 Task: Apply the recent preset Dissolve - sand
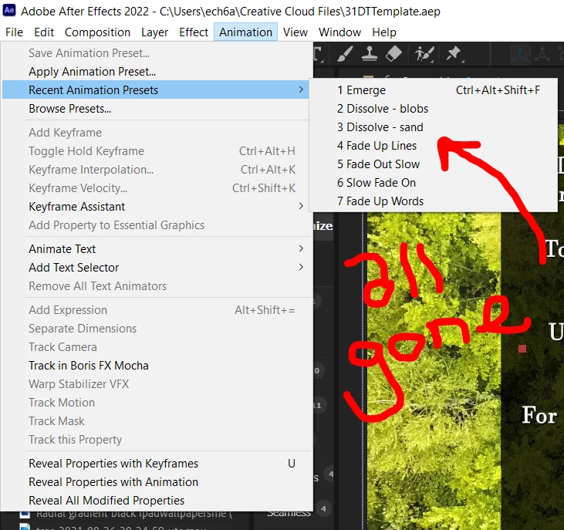tap(434, 127)
